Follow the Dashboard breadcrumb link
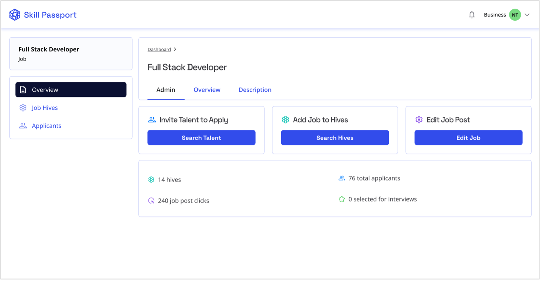 point(159,50)
